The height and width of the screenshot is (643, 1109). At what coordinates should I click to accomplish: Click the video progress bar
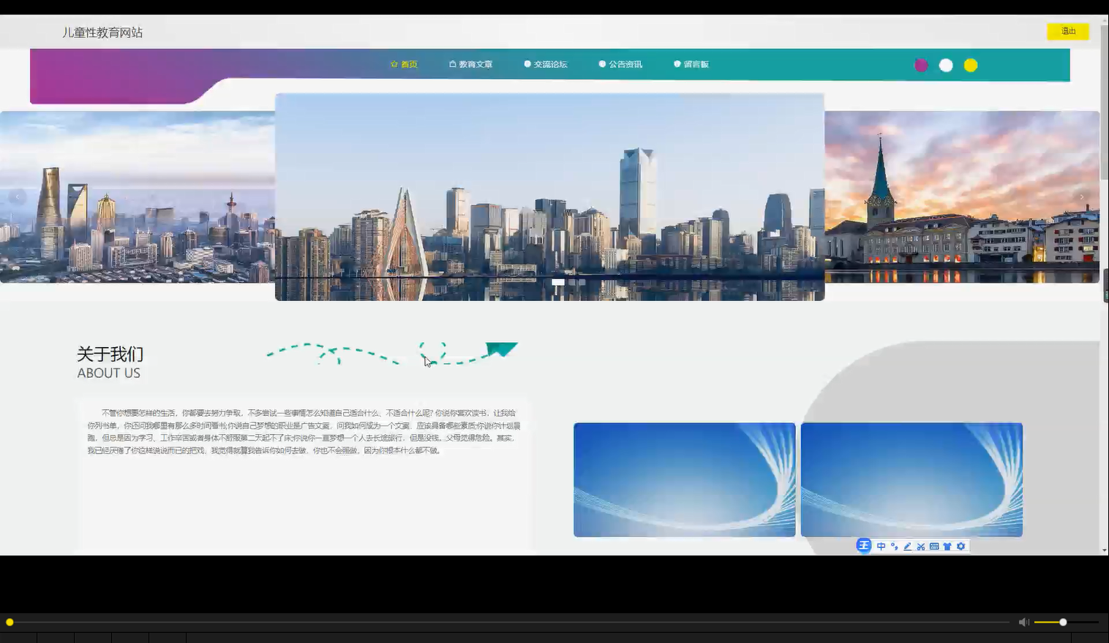508,622
